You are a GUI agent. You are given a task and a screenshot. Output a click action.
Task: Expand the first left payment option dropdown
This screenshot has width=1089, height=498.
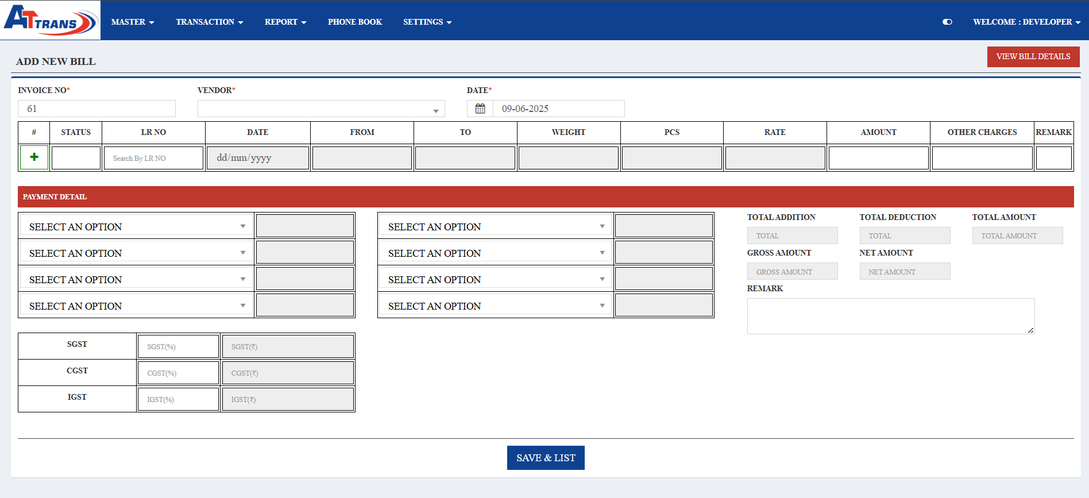[137, 226]
